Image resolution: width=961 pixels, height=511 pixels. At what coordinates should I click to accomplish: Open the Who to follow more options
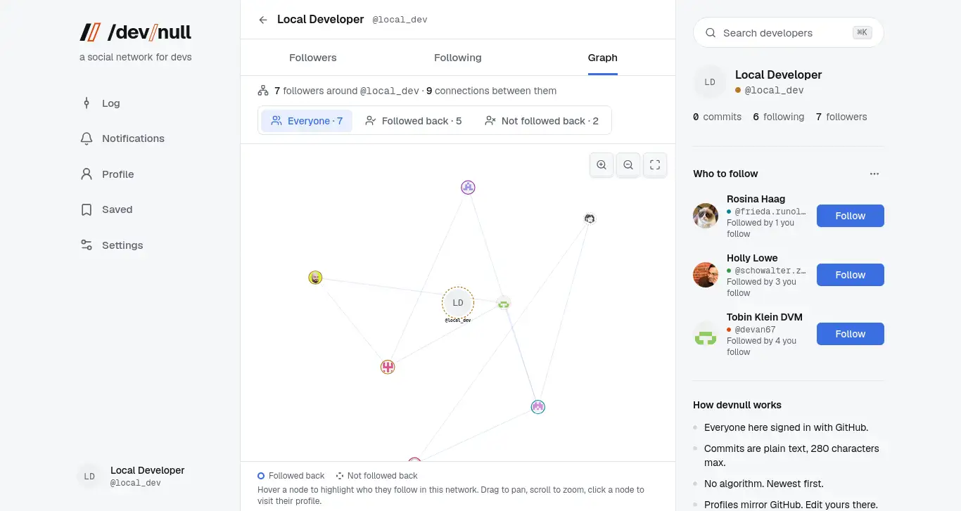[x=874, y=174]
